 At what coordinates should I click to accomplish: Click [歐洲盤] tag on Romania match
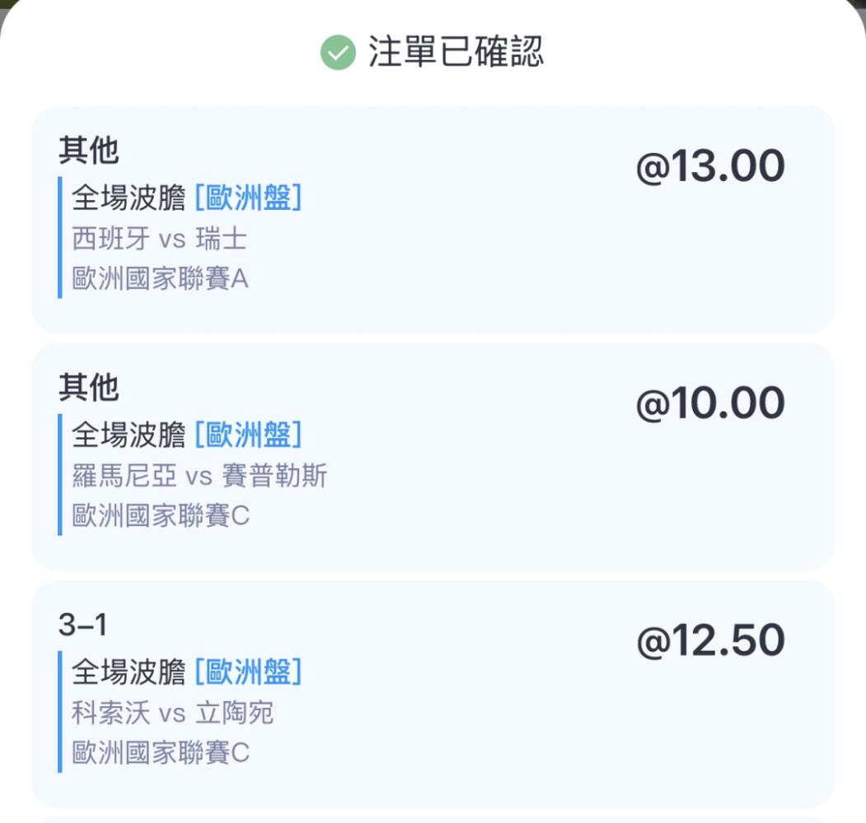pos(249,435)
